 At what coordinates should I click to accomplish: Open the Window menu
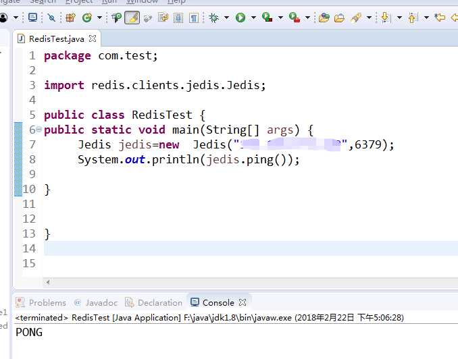pos(142,1)
